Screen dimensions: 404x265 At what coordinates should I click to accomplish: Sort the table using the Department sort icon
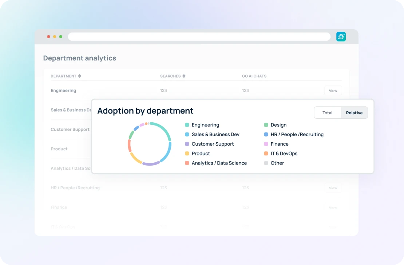click(x=80, y=76)
